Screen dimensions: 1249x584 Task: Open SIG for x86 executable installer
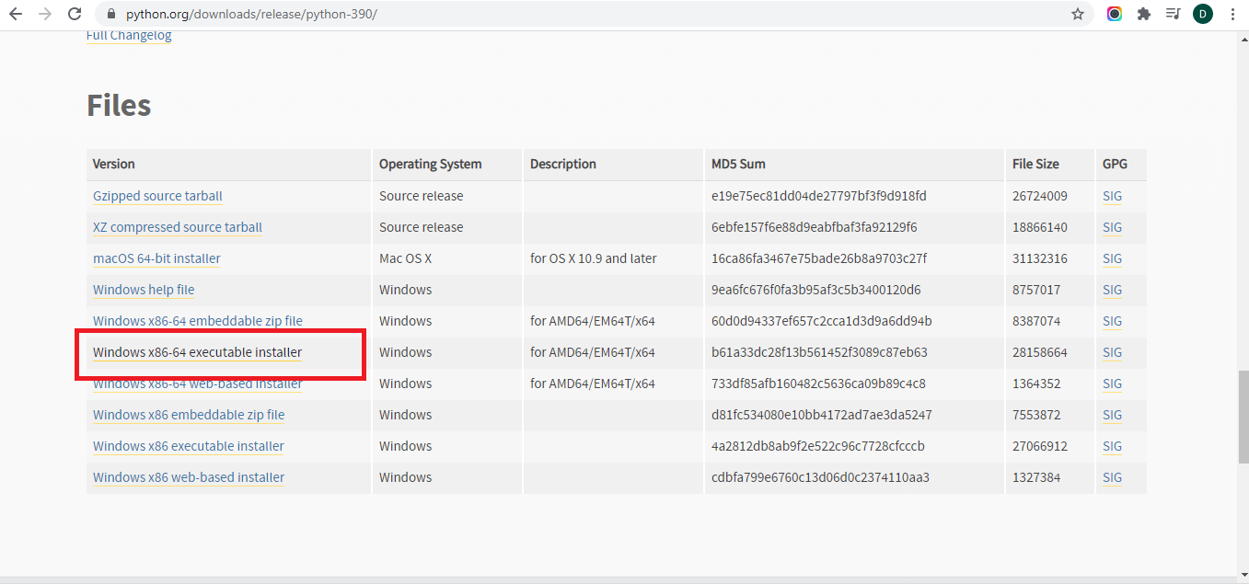click(x=1112, y=446)
